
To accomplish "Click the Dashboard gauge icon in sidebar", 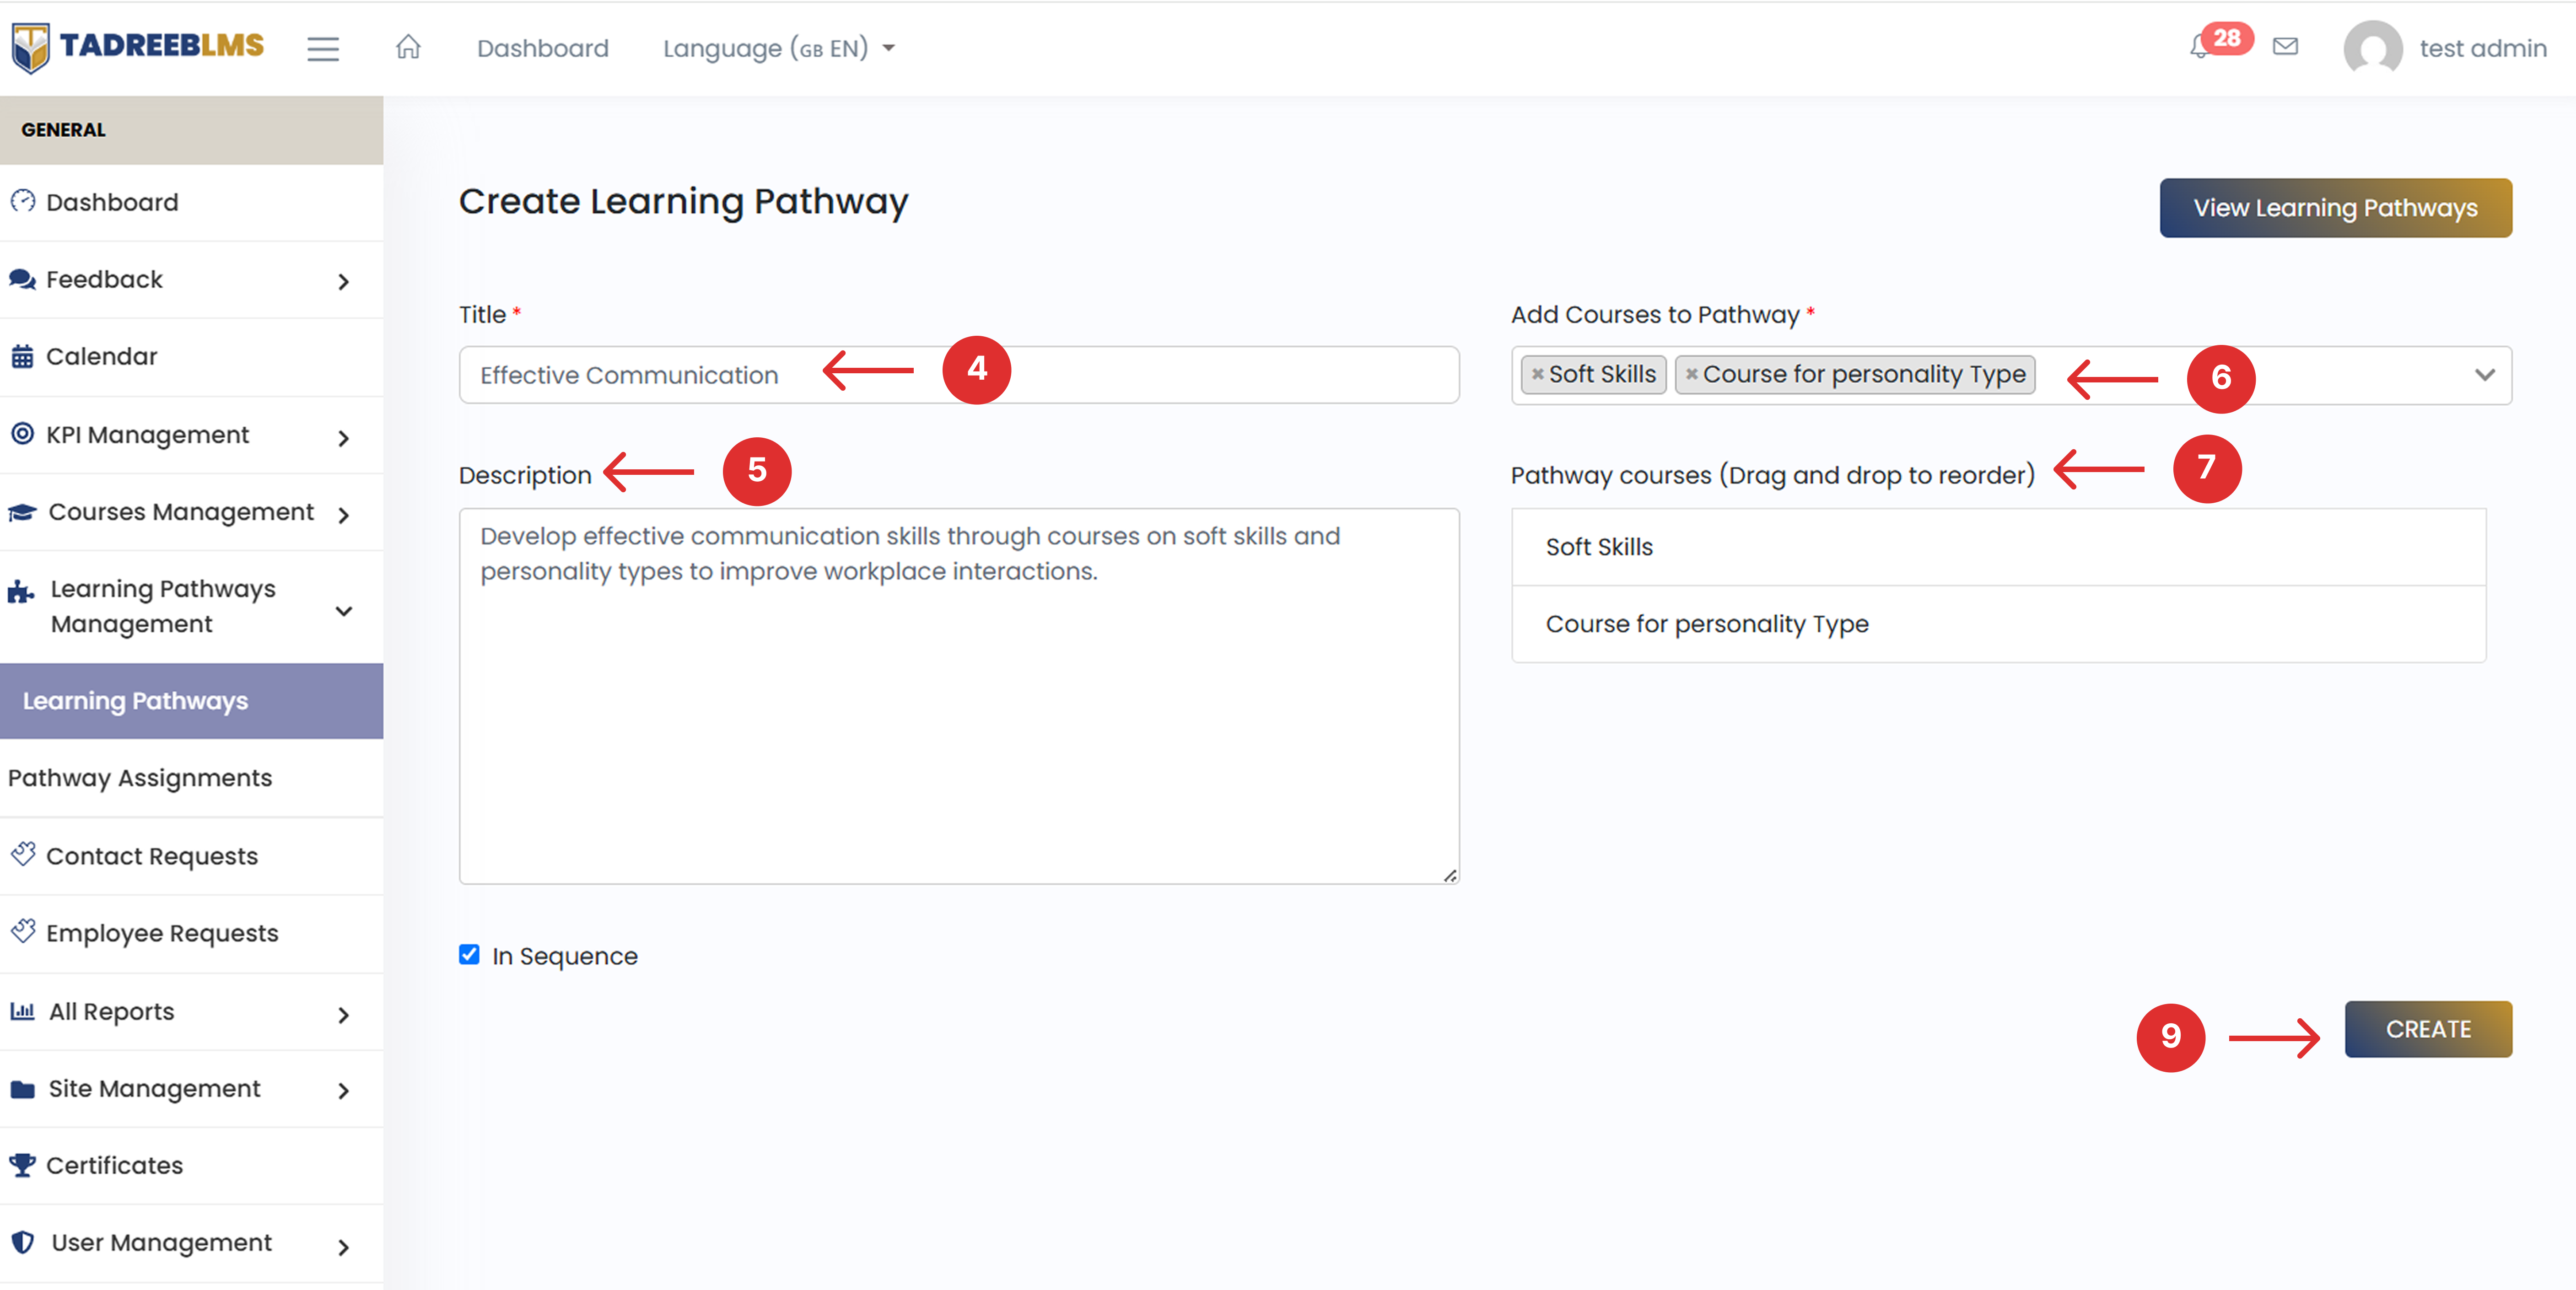I will click(23, 201).
